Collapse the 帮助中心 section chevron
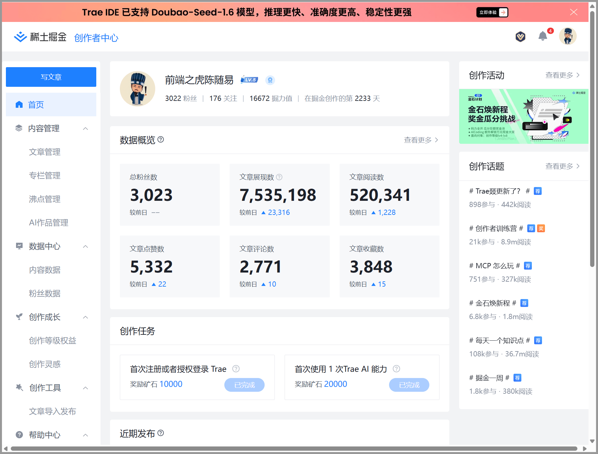The width and height of the screenshot is (598, 454). [x=85, y=435]
